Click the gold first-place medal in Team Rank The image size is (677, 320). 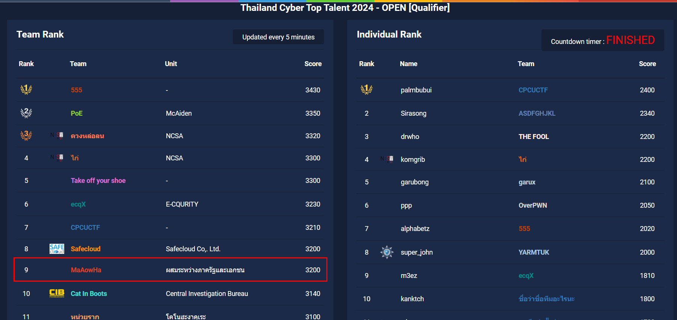click(26, 89)
